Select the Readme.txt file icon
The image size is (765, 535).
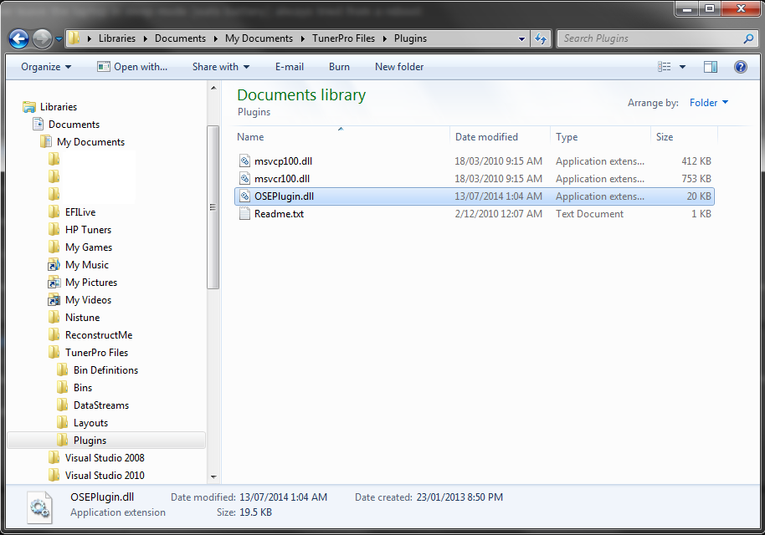tap(244, 213)
